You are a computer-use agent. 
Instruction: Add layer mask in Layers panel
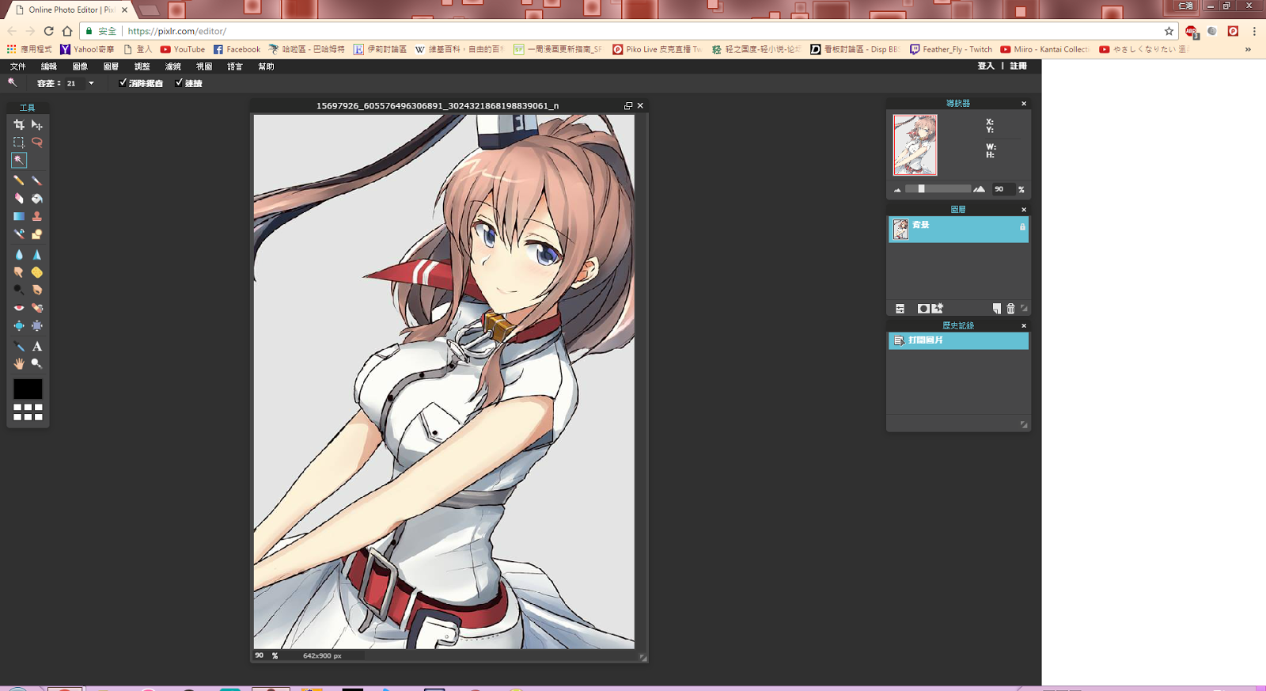pos(923,309)
